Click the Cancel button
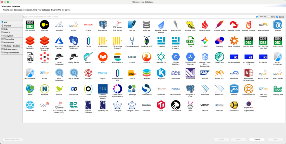The image size is (286, 144). (257, 139)
